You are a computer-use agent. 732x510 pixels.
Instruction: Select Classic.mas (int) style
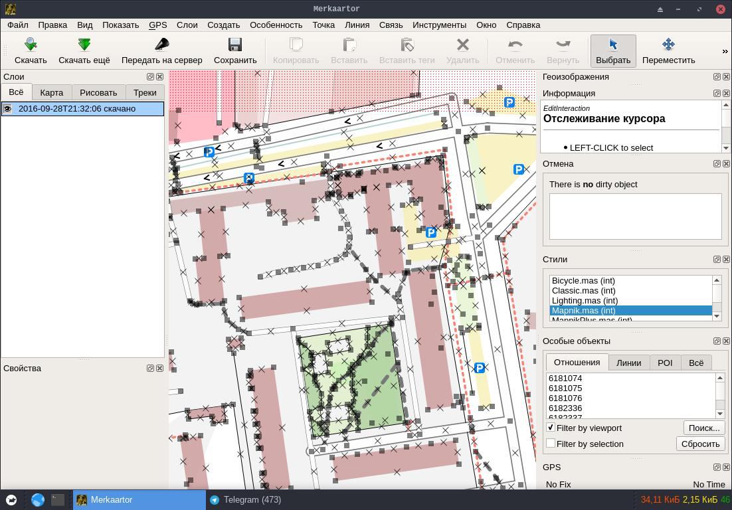(630, 290)
